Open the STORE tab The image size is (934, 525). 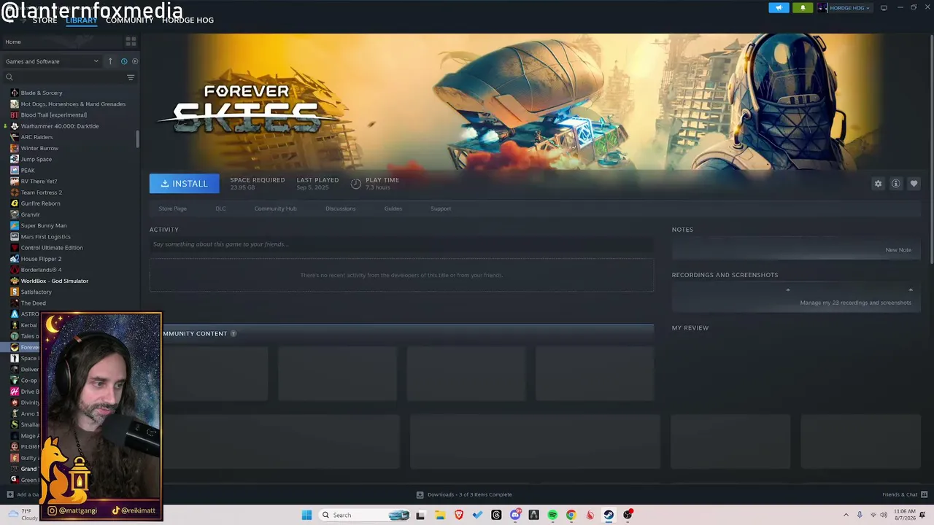(45, 20)
